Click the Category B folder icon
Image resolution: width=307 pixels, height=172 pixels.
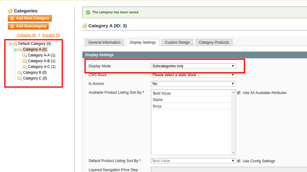coord(20,72)
